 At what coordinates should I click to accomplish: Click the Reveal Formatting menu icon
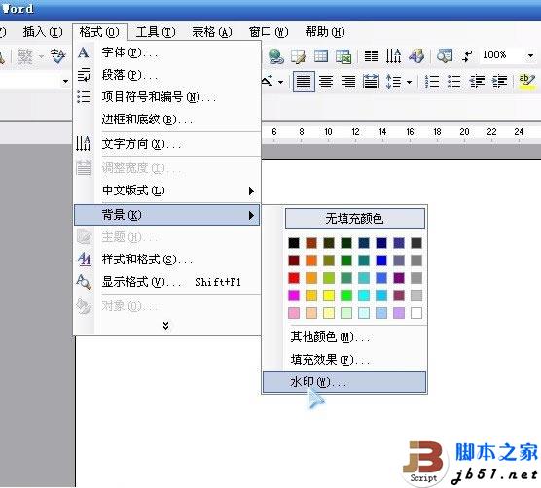tap(84, 282)
